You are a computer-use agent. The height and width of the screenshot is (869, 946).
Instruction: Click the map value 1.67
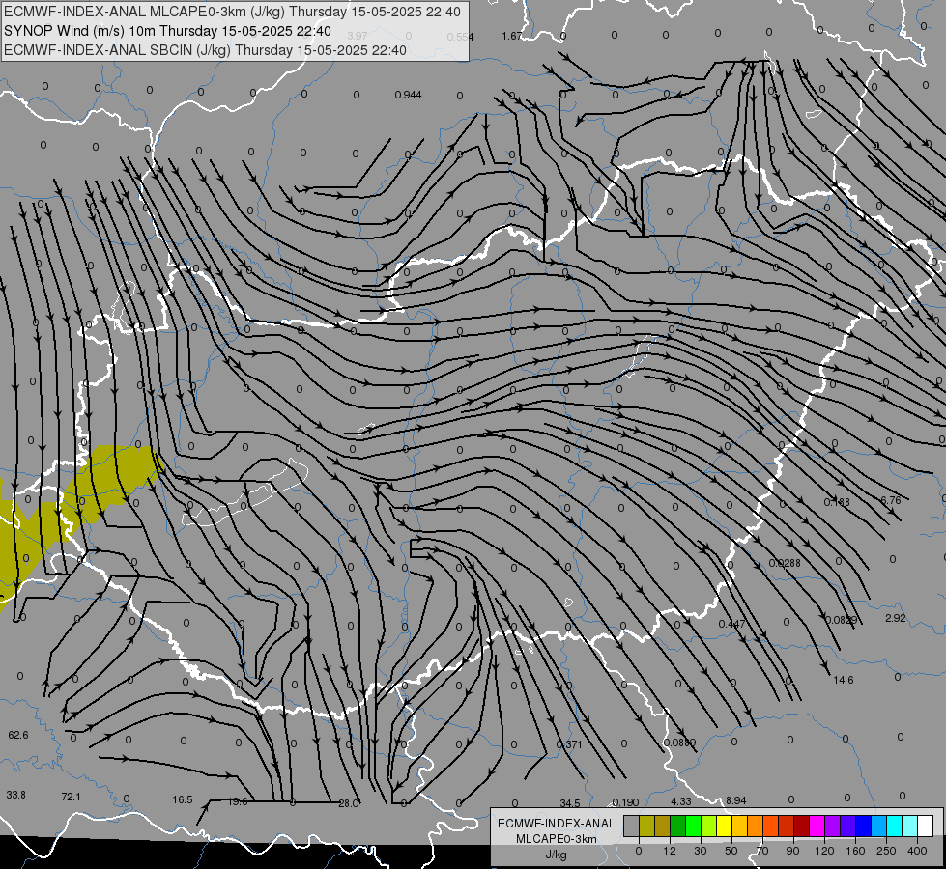(511, 36)
